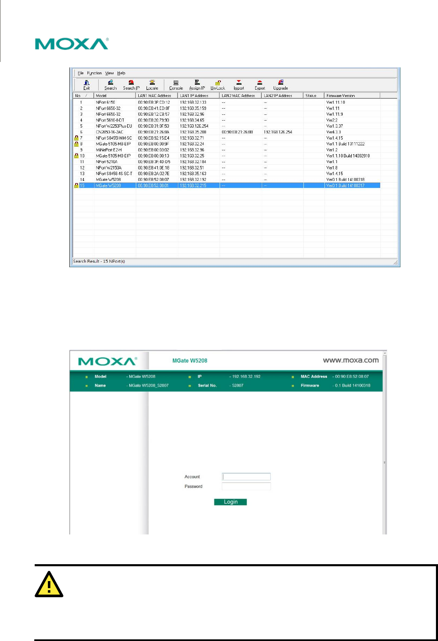Viewport: 438px width, 641px height.
Task: Open the Help menu
Action: point(121,73)
